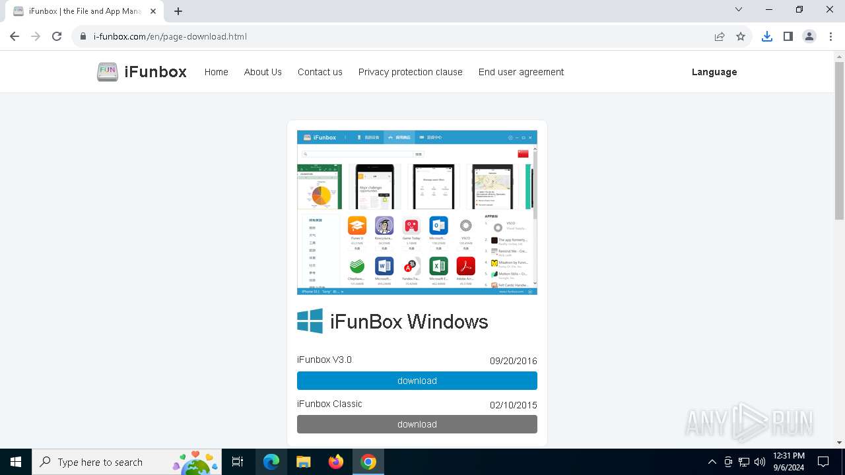Open network icon in system tray
Viewport: 845px width, 475px height.
744,462
